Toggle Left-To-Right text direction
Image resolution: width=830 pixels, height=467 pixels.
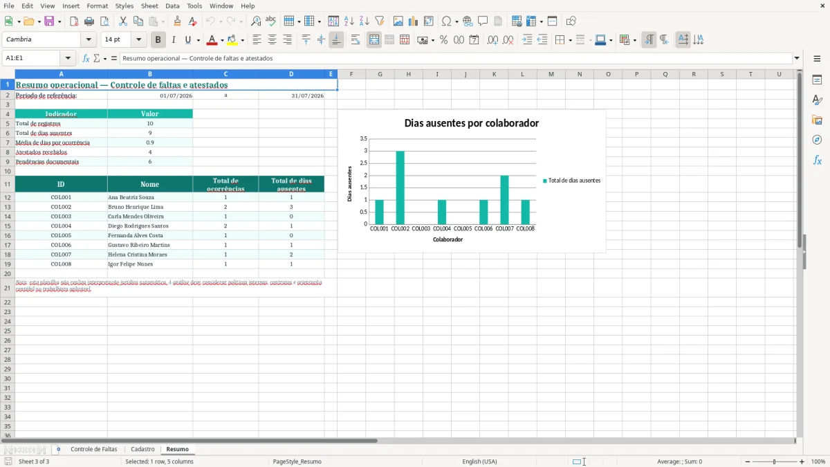649,40
